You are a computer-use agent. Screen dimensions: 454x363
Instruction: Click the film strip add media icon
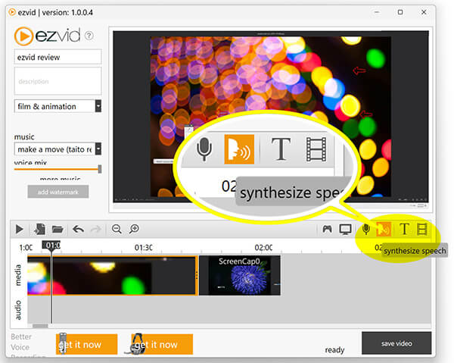(422, 230)
